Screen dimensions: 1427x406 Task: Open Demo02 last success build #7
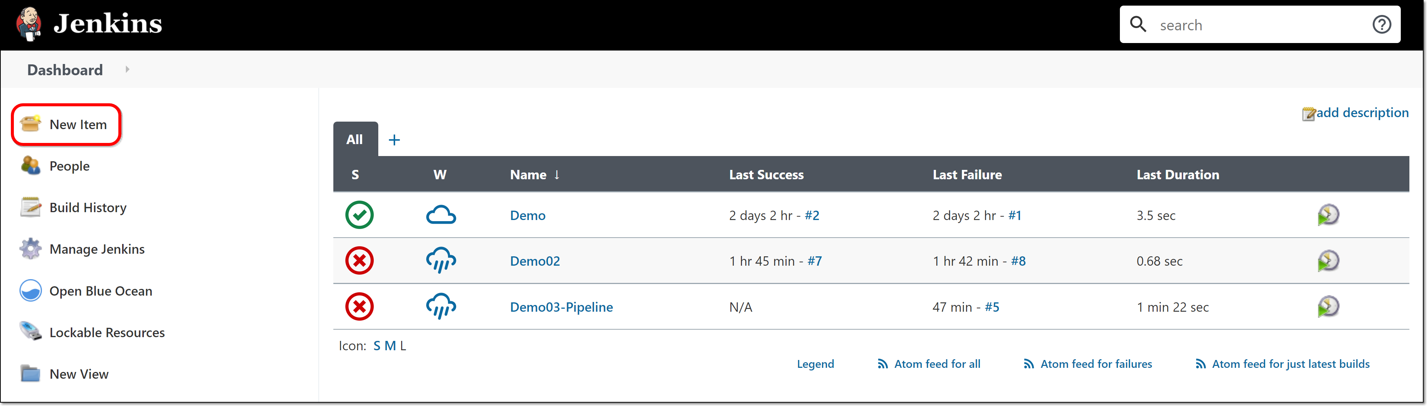(814, 261)
